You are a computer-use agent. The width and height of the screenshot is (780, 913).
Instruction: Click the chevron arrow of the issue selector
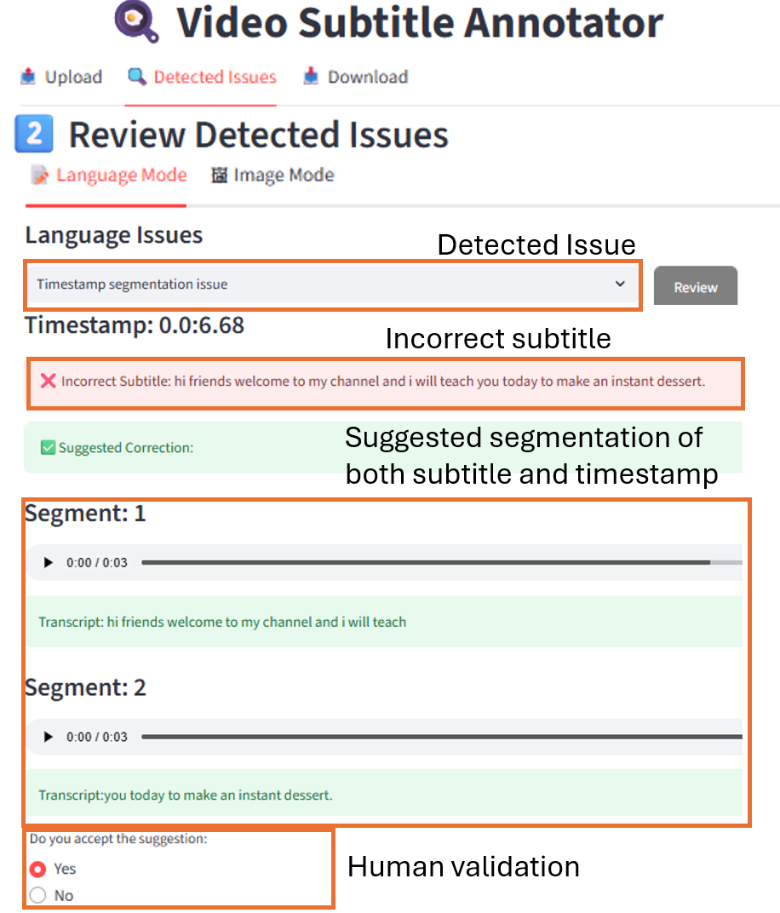(620, 284)
